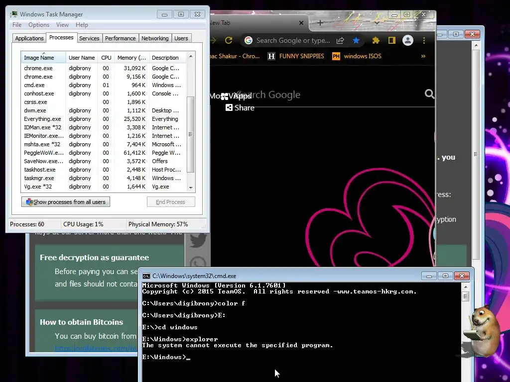Open Chrome three-dot menu
The width and height of the screenshot is (510, 382).
pos(424,40)
